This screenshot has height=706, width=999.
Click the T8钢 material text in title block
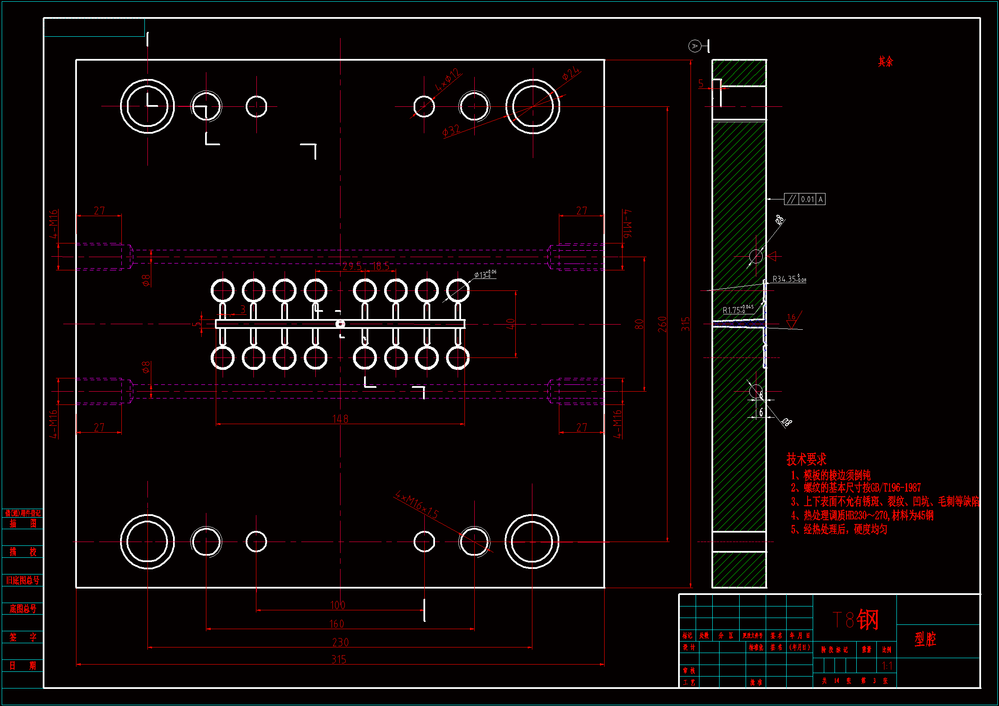[x=855, y=619]
